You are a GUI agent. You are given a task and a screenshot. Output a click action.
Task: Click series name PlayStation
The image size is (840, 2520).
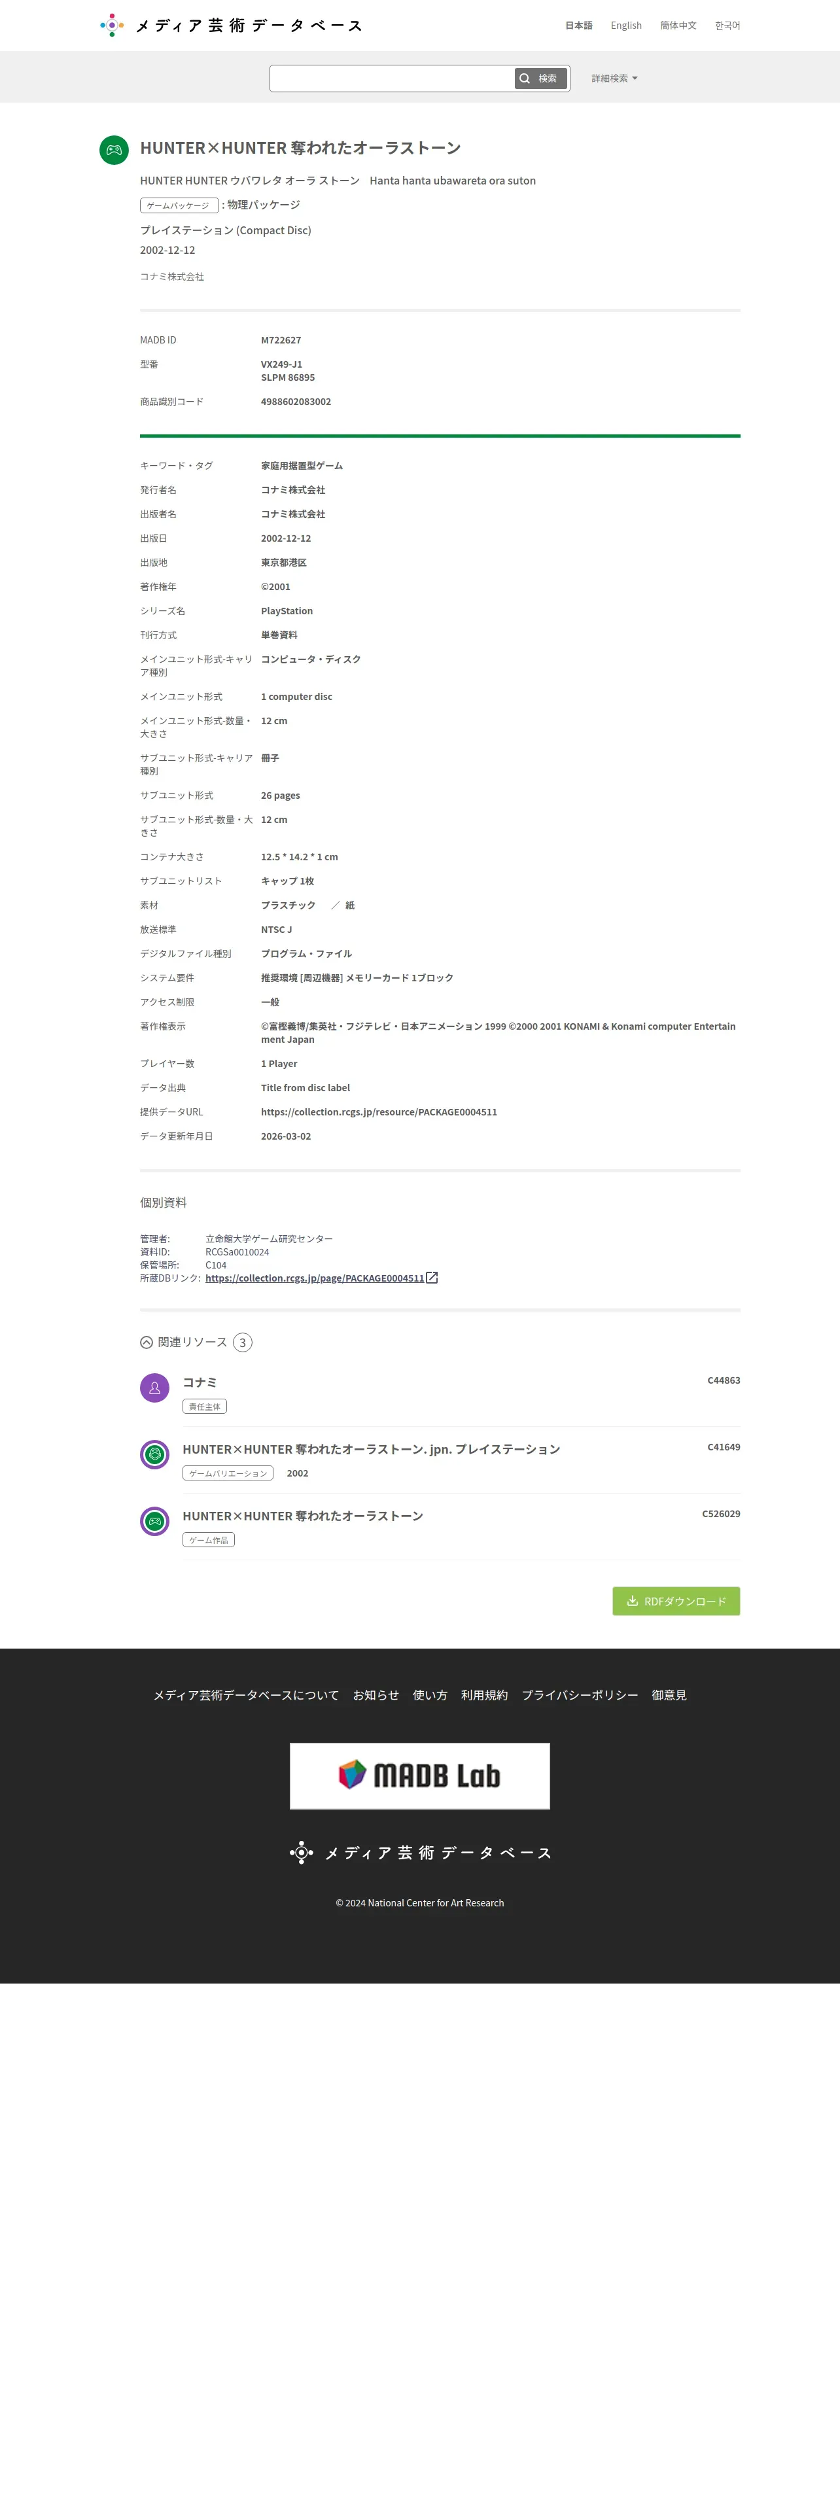(287, 612)
